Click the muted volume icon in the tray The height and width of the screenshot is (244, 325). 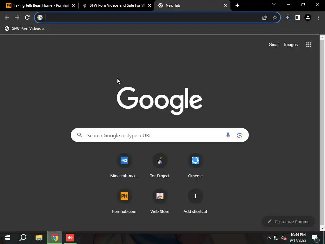point(284,238)
